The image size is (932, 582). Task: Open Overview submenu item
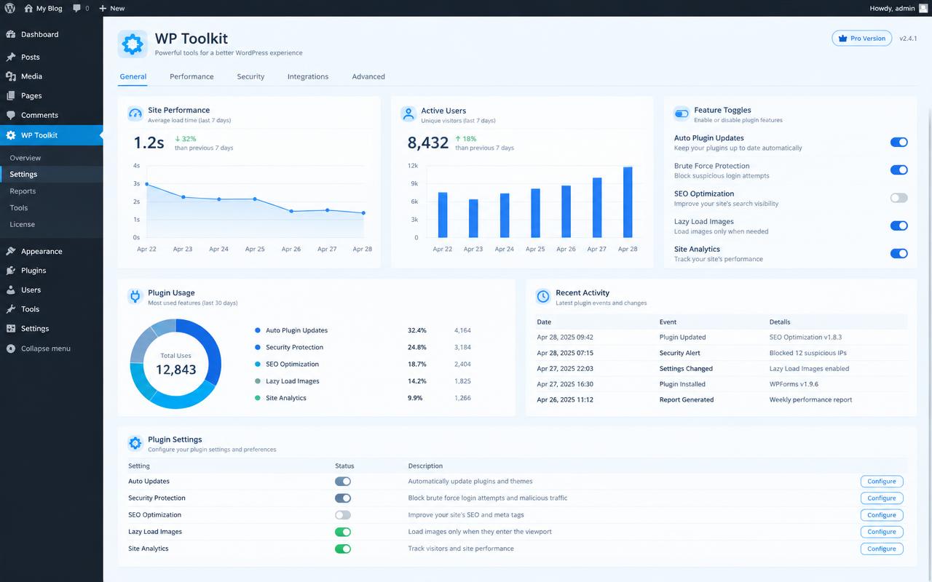(x=25, y=158)
